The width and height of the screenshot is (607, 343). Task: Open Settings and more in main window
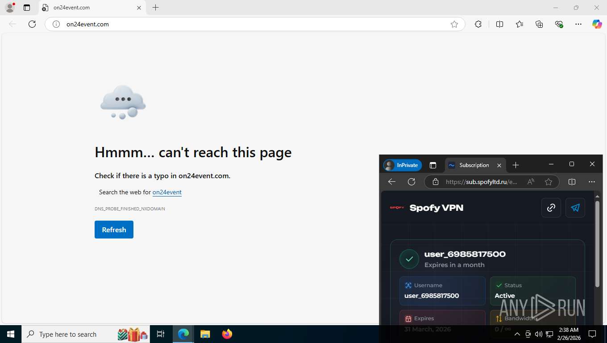578,24
